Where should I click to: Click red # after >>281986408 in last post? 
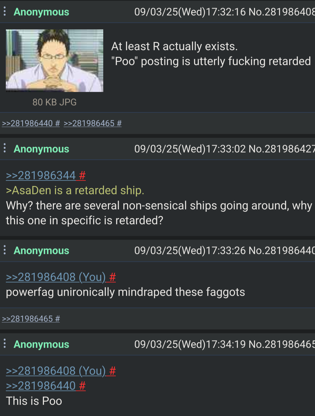tap(113, 371)
